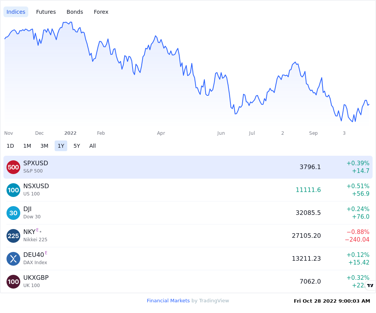The height and width of the screenshot is (313, 376).
Task: Click the −240.04 point change
Action: (357, 239)
